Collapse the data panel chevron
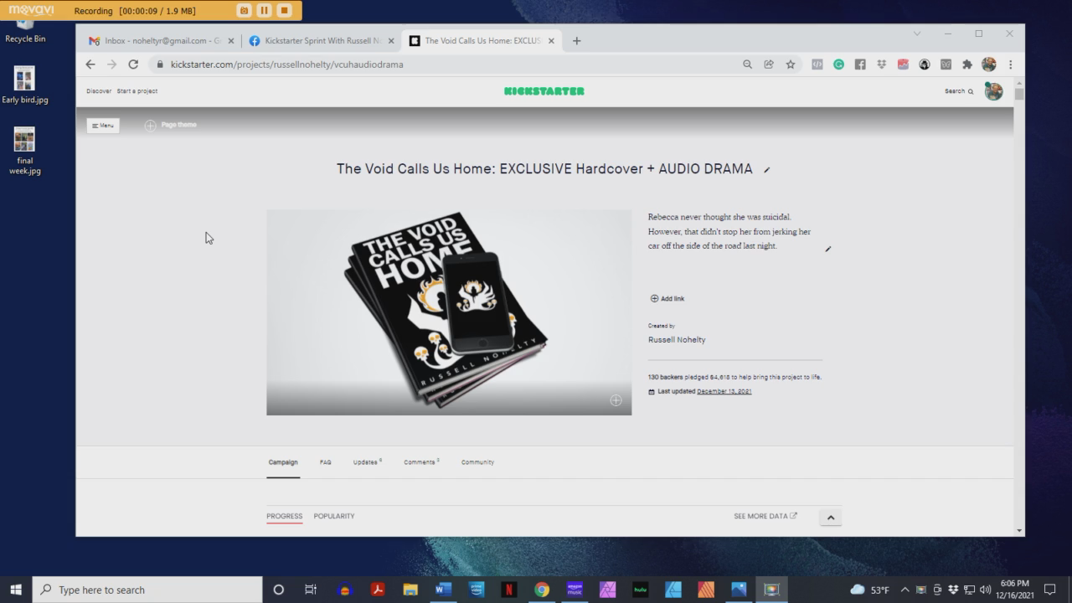The width and height of the screenshot is (1072, 603). click(x=831, y=518)
